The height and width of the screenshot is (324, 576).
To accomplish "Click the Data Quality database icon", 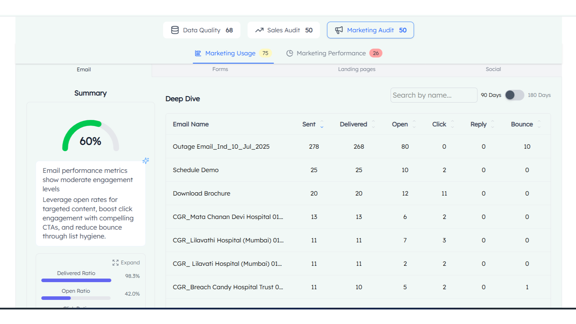I will pos(175,30).
